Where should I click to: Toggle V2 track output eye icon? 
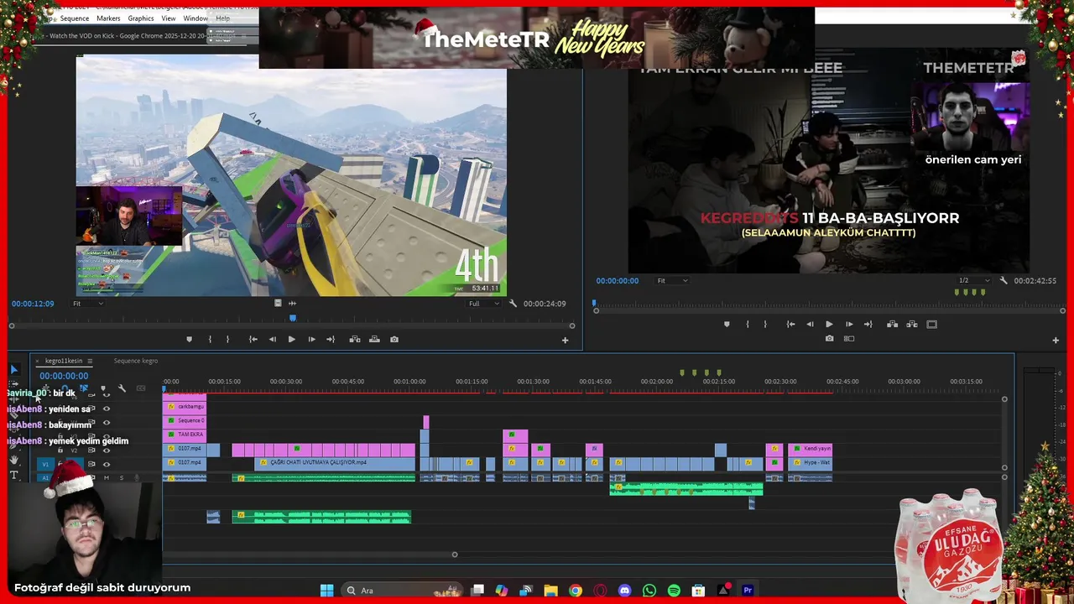[107, 450]
